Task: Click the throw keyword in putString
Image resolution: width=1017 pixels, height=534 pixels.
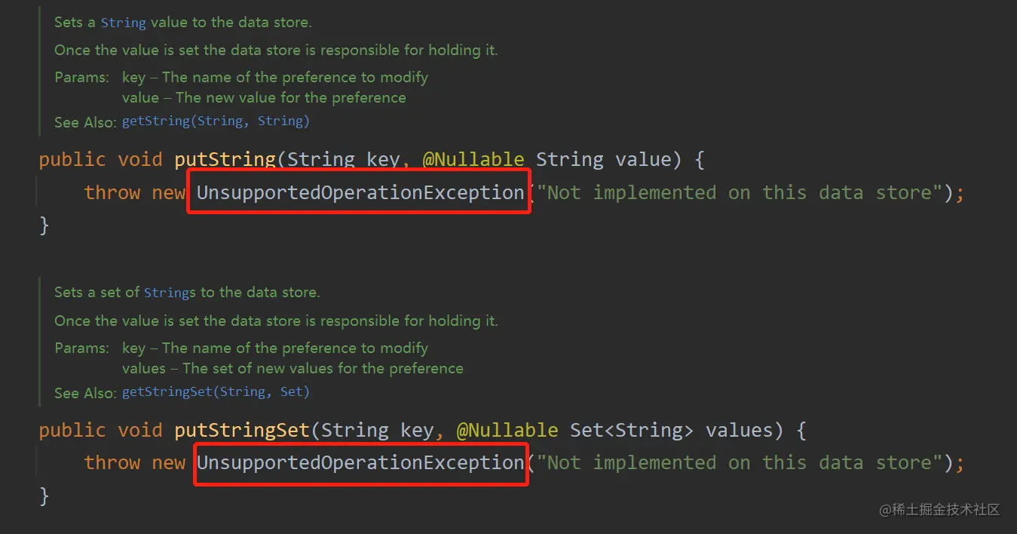Action: click(112, 192)
